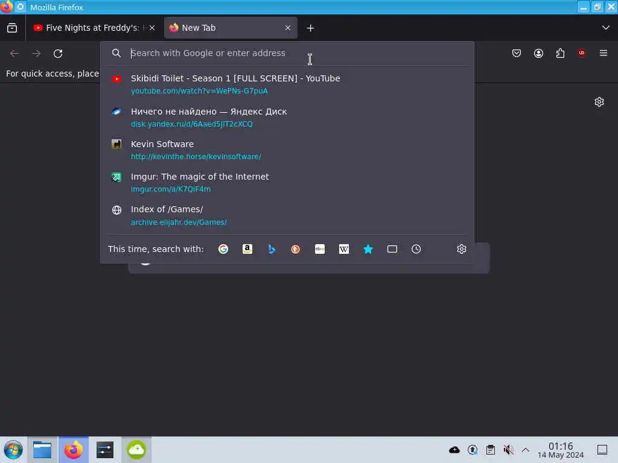Open the Firefox application hamburger menu
The height and width of the screenshot is (463, 618).
tap(604, 53)
